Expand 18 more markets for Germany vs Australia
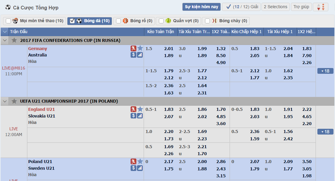Screen dimensions: 335x181 pyautogui.click(x=325, y=71)
